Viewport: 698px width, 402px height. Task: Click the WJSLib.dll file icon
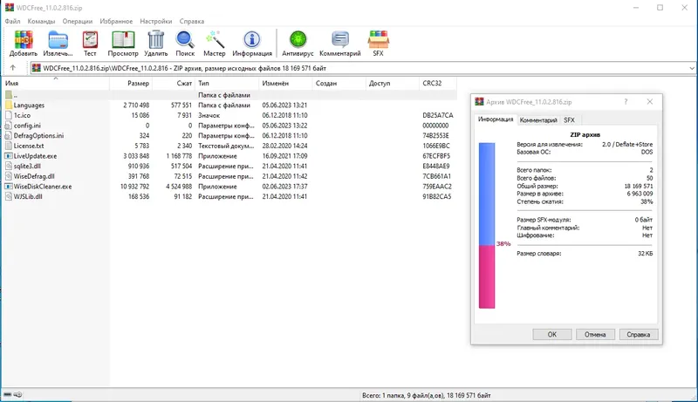[9, 196]
